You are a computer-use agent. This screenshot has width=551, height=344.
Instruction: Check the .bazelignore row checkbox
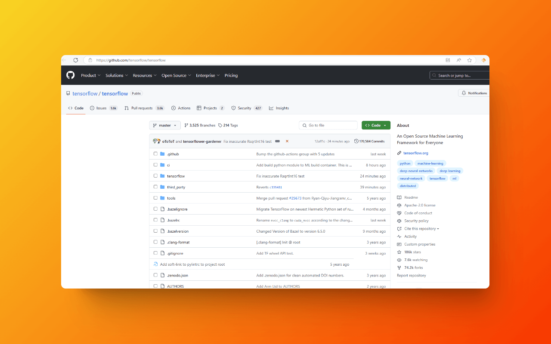click(155, 209)
